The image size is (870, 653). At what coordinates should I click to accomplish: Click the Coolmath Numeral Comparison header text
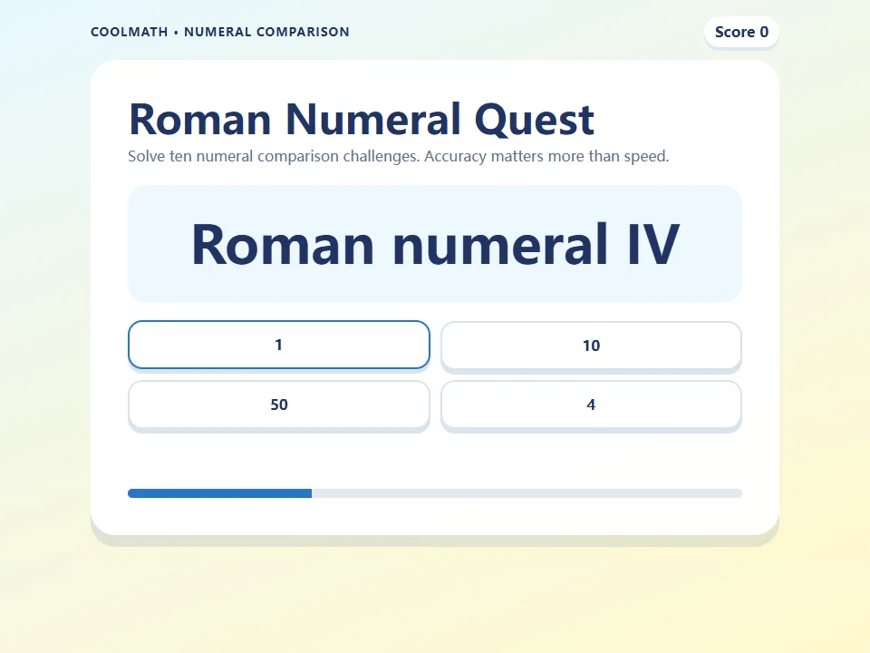click(x=219, y=33)
